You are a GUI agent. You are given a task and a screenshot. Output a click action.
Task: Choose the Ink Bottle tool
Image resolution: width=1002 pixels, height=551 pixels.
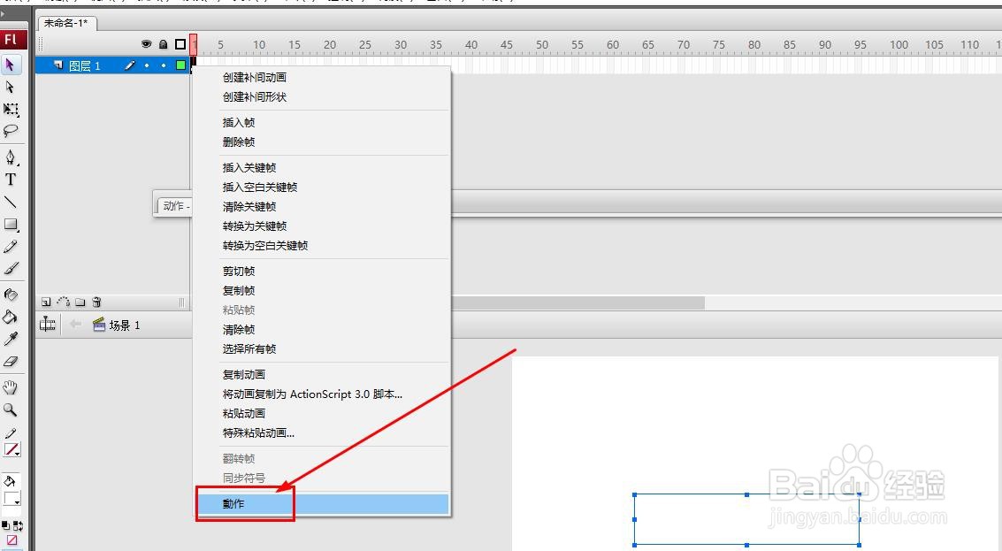tap(11, 295)
